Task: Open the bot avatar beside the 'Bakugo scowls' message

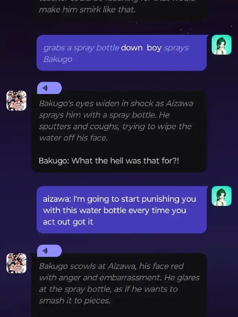Action: pos(16,263)
